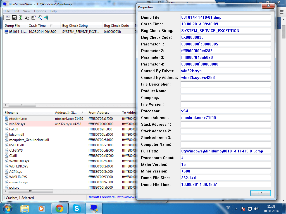Click the Action Center flag tray icon

click(x=243, y=209)
